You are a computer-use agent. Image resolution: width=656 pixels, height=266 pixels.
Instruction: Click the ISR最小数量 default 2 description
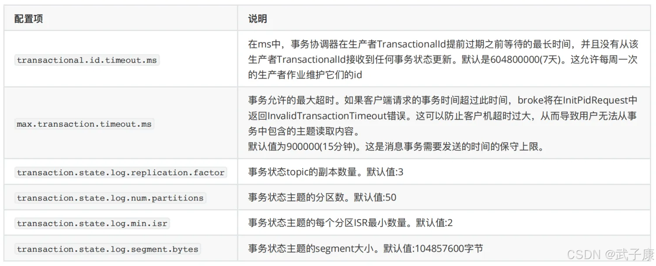[x=350, y=223]
